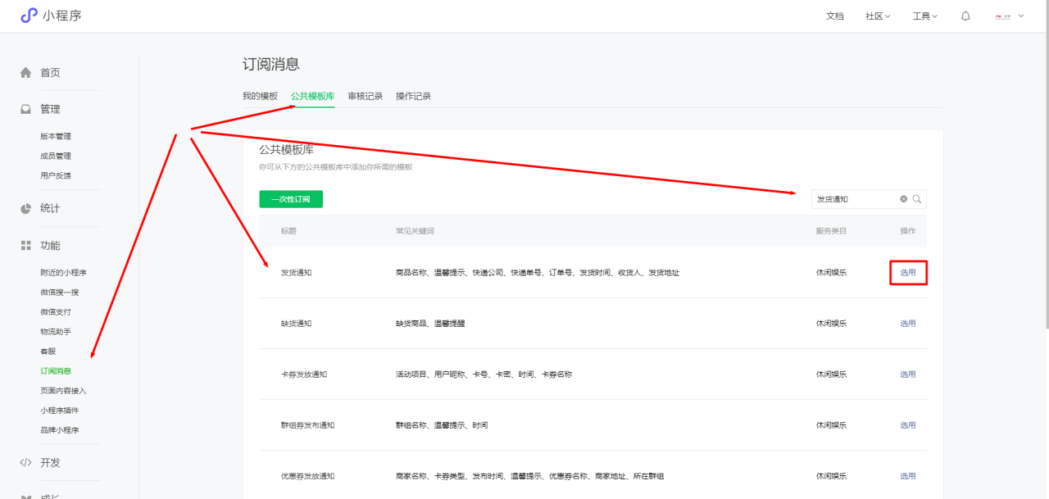Viewport: 1049px width, 499px height.
Task: Click the 统计 pie chart icon
Action: tap(26, 209)
